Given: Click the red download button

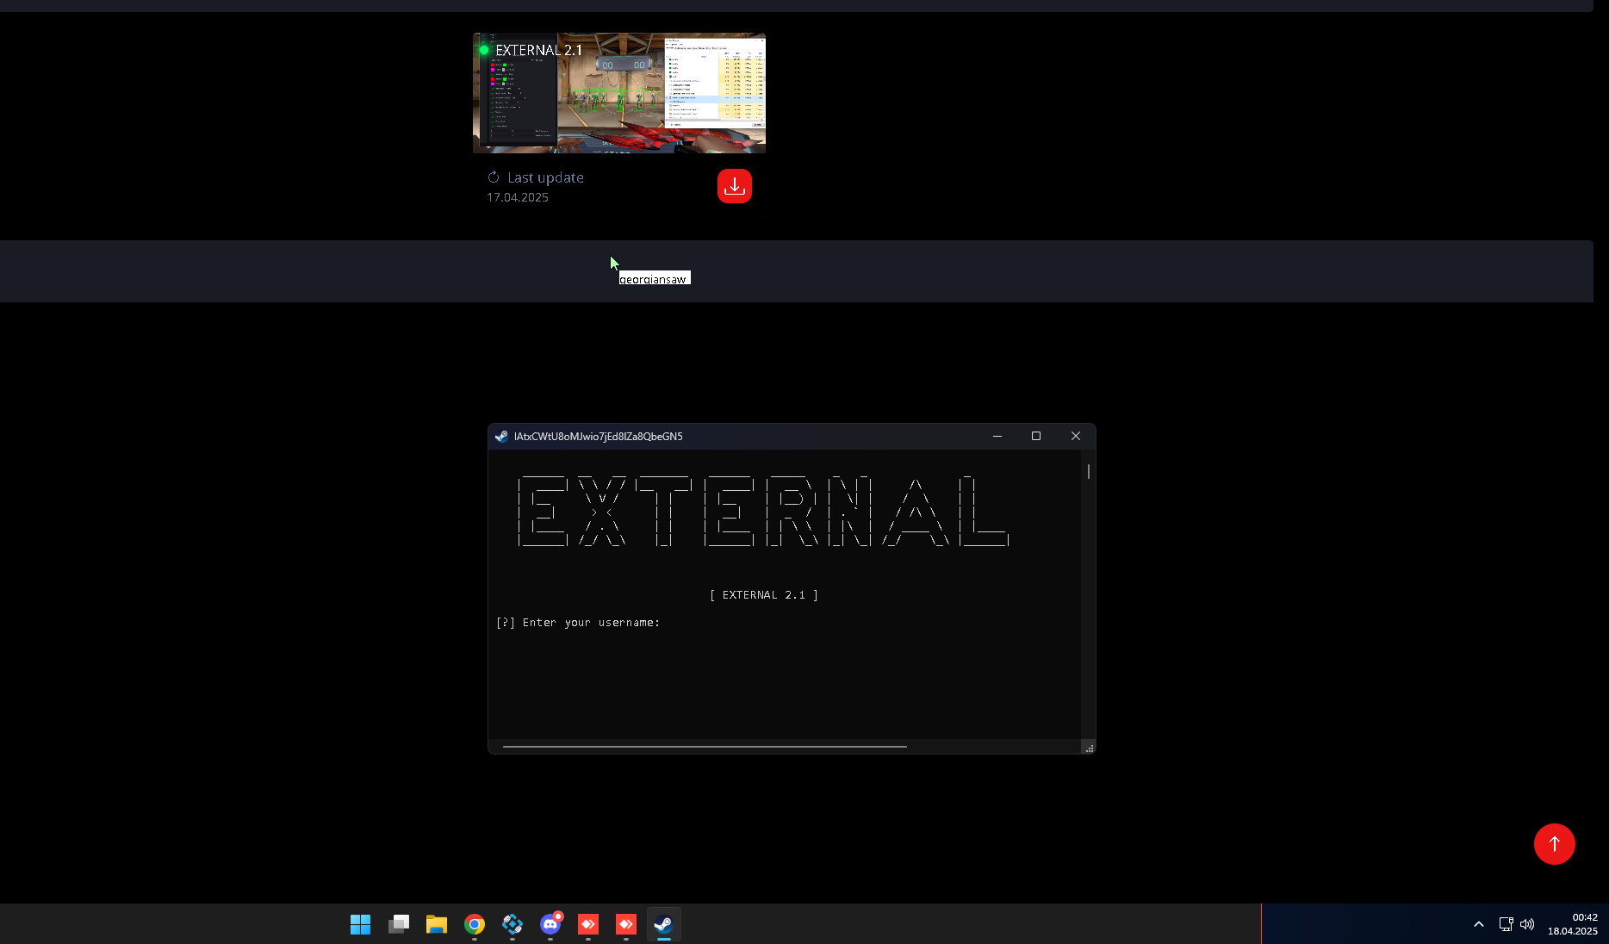Looking at the screenshot, I should (x=734, y=186).
